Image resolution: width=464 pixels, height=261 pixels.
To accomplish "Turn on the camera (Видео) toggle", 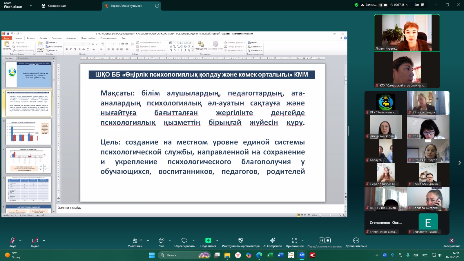I will 35,241.
